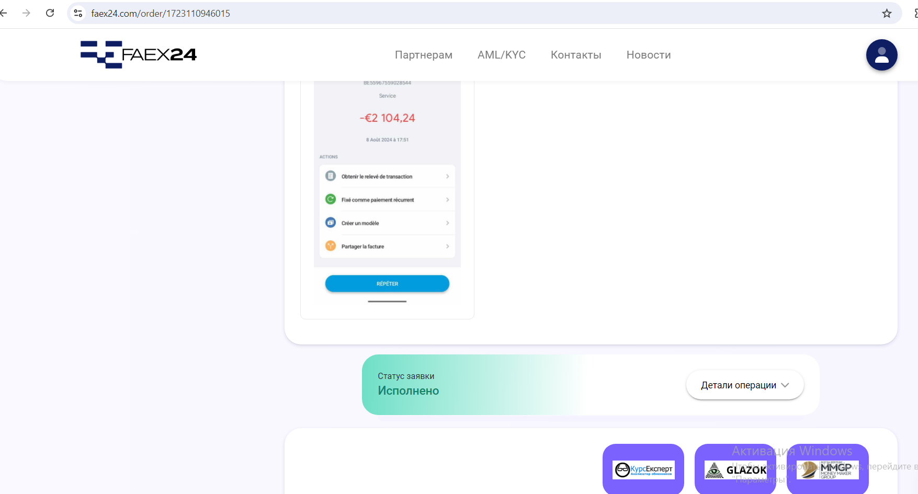Click the KursExpert partner badge
918x494 pixels.
click(643, 469)
